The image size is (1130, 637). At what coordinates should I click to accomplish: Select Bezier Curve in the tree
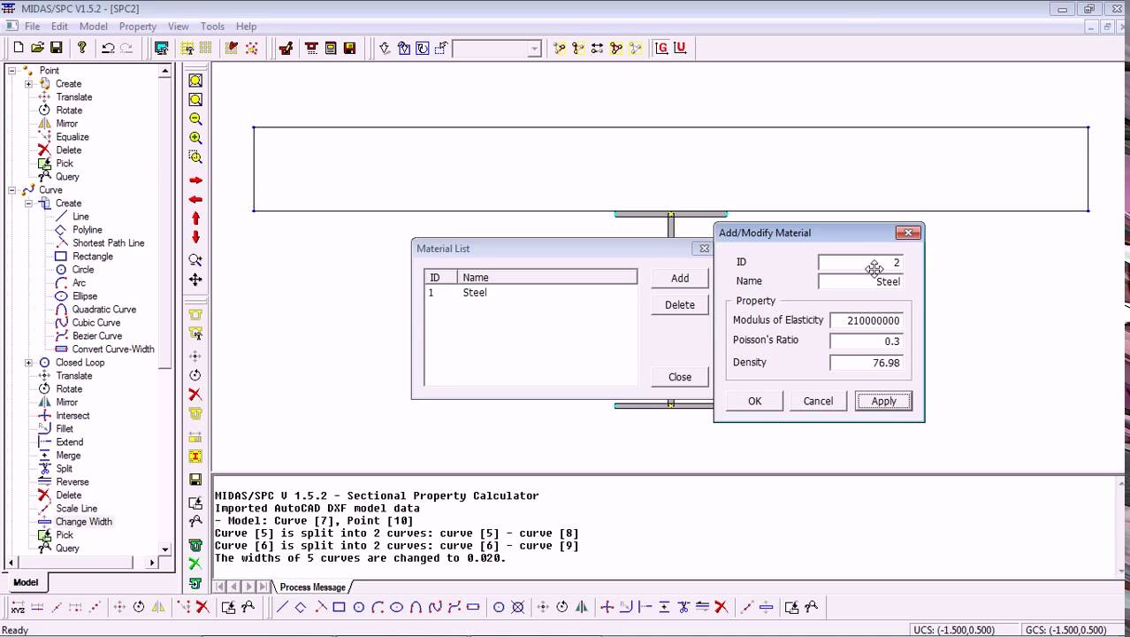[x=97, y=336]
